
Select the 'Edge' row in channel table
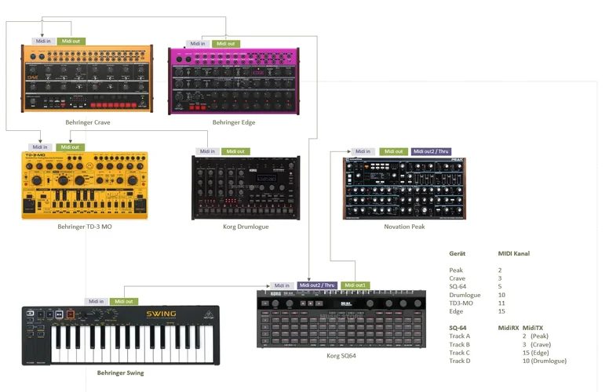click(477, 311)
